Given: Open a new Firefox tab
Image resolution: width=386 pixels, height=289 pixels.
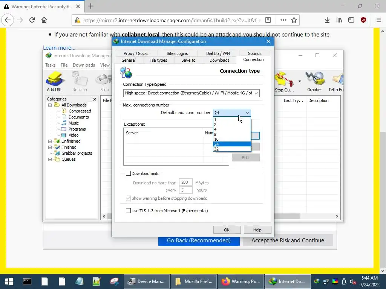Looking at the screenshot, I should point(91,6).
